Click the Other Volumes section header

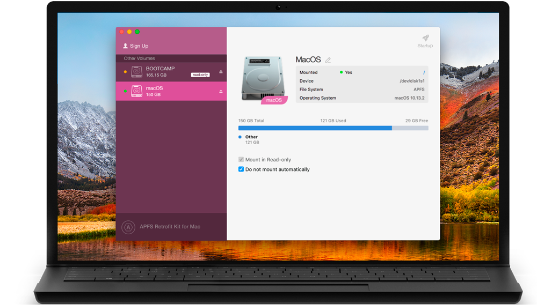pos(140,58)
